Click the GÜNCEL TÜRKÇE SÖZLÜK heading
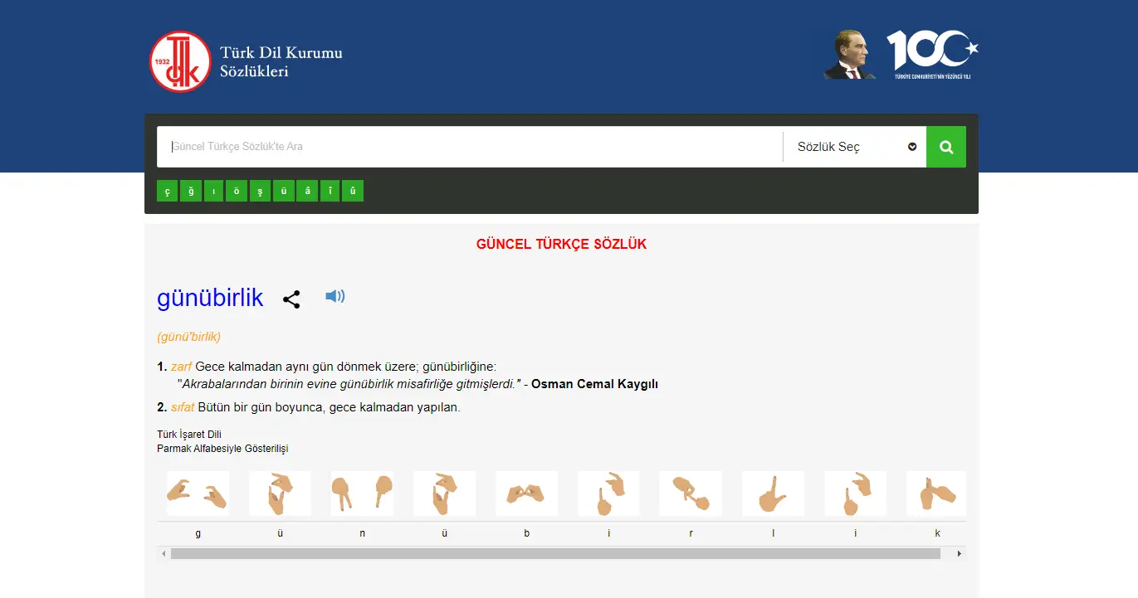Viewport: 1138px width, 598px height. click(x=561, y=245)
